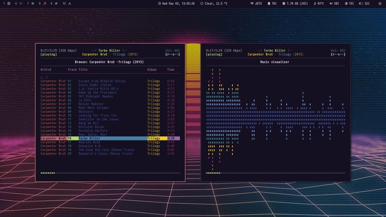
Task: Select track 17 Anarchy Road
Action: [110, 142]
